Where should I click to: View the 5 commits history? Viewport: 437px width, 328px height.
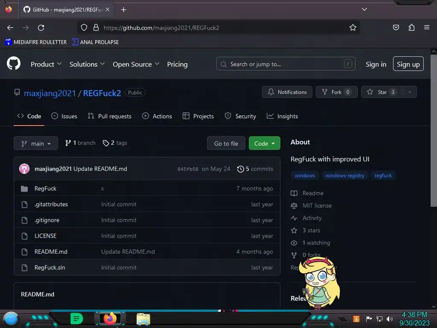(x=255, y=169)
